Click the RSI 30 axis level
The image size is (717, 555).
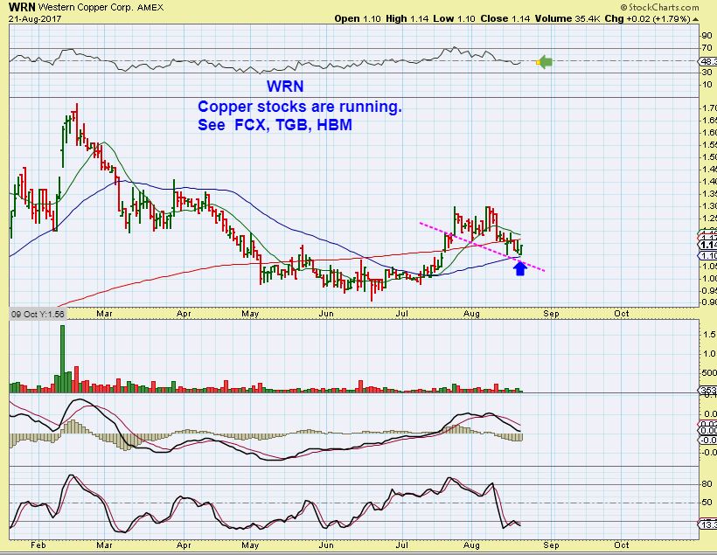click(x=707, y=73)
